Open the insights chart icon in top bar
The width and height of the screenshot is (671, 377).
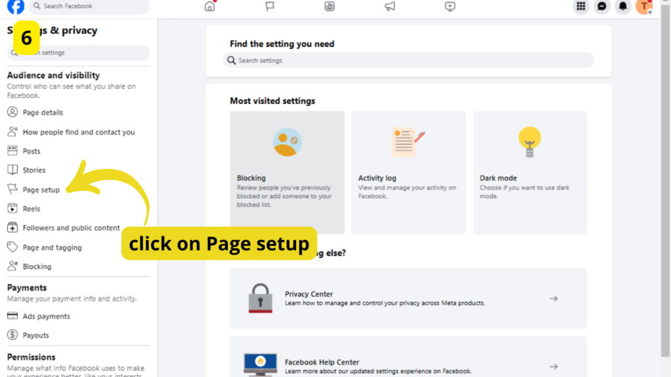pyautogui.click(x=330, y=7)
